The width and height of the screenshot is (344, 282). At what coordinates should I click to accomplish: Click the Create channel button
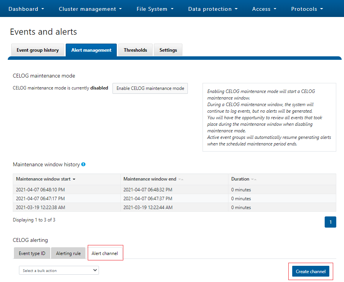[x=310, y=271]
